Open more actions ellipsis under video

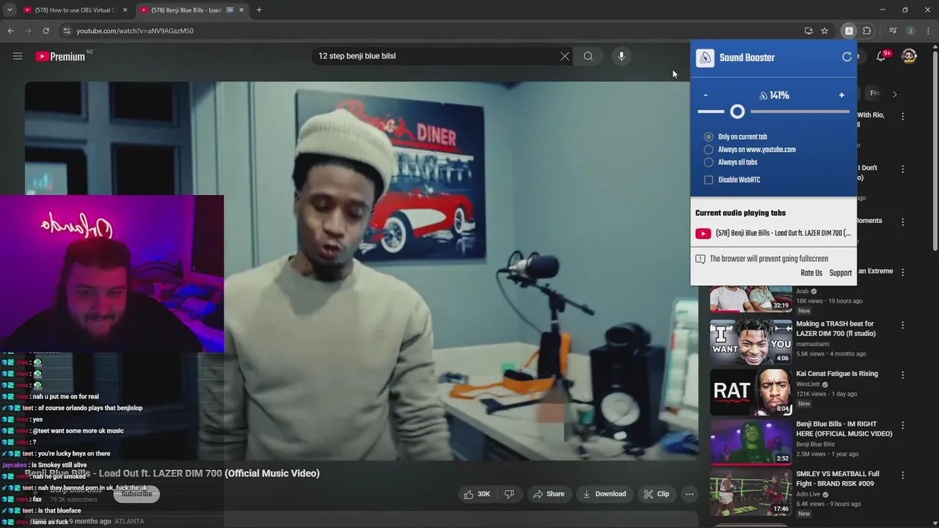coord(690,494)
